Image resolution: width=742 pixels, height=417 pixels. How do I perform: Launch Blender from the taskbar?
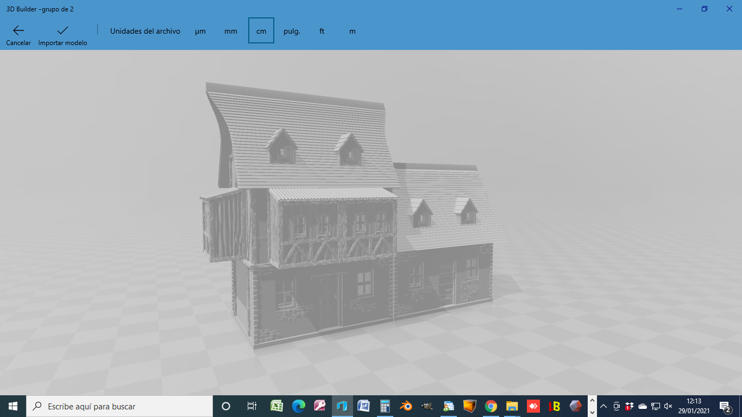click(406, 406)
